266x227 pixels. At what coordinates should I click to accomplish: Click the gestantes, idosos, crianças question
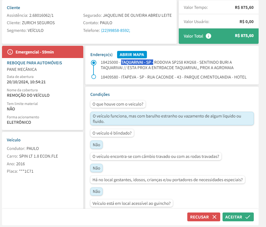point(168,180)
